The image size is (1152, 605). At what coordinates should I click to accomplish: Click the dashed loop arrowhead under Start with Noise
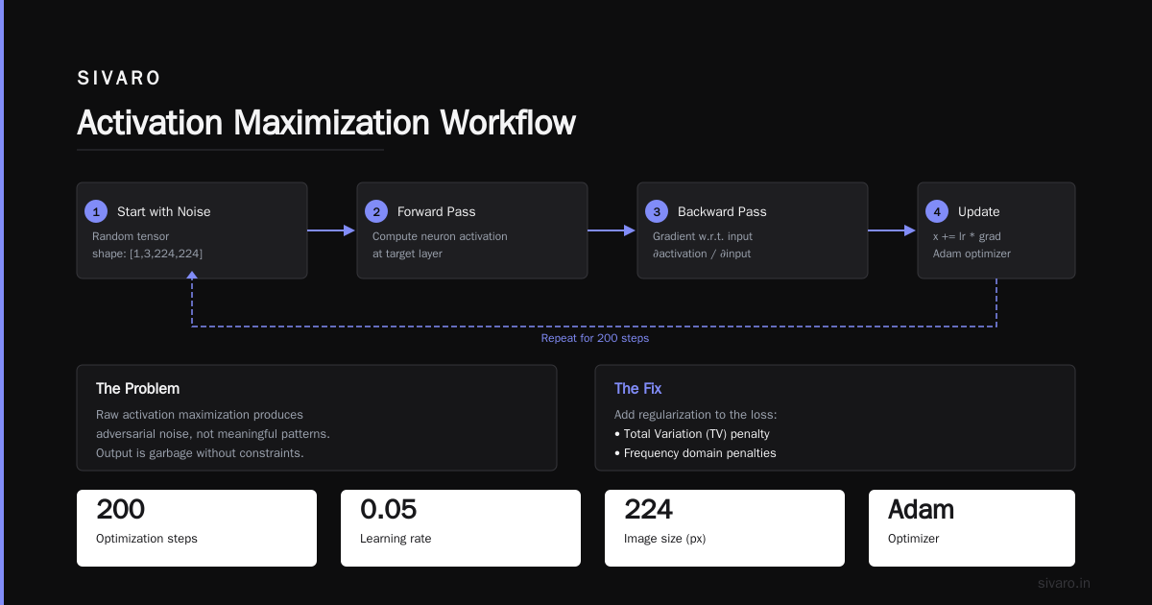click(192, 276)
